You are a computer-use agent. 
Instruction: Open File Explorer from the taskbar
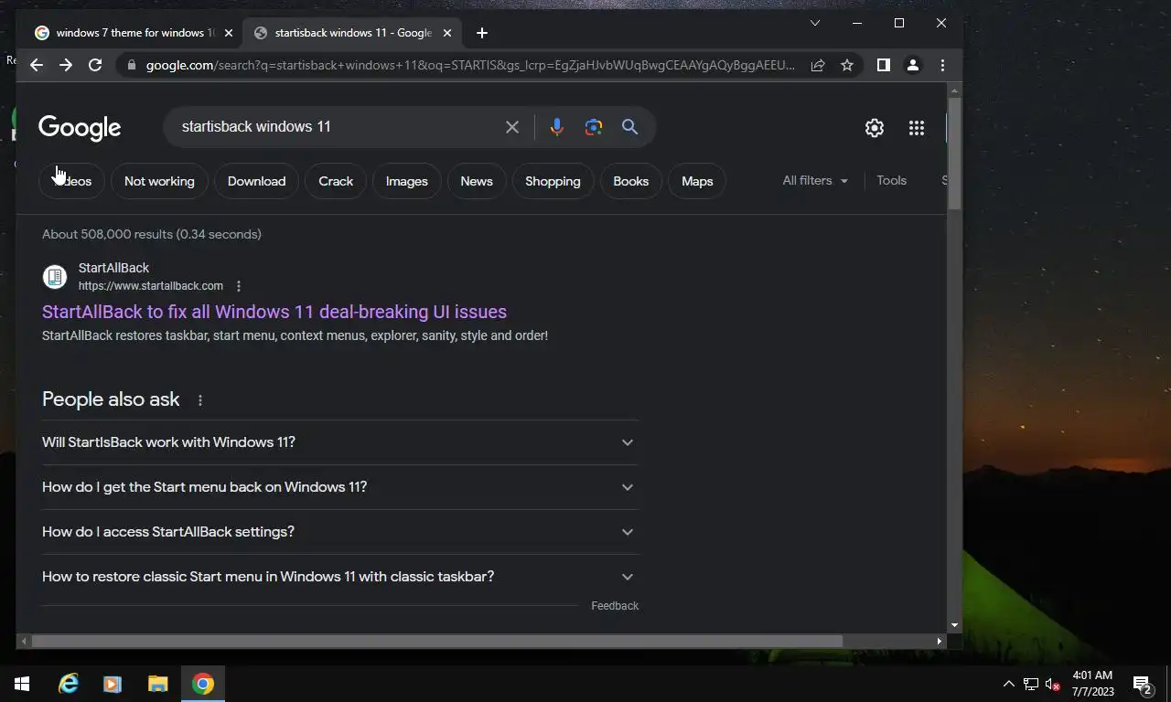click(x=158, y=684)
